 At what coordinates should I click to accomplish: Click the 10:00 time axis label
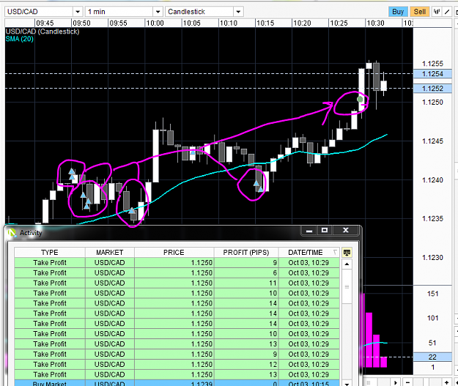155,23
